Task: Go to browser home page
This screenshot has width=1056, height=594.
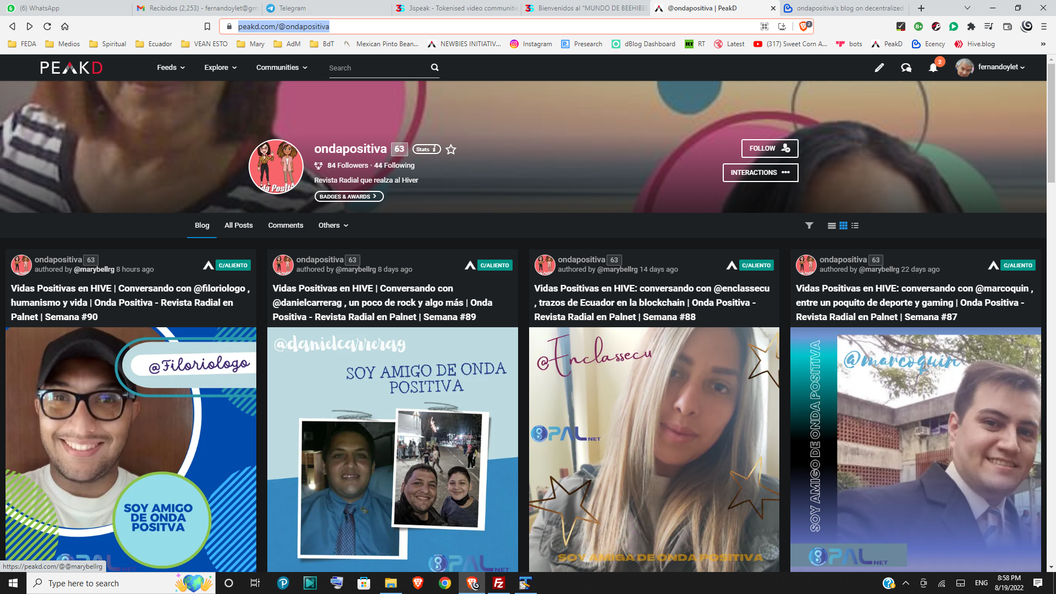Action: [65, 26]
